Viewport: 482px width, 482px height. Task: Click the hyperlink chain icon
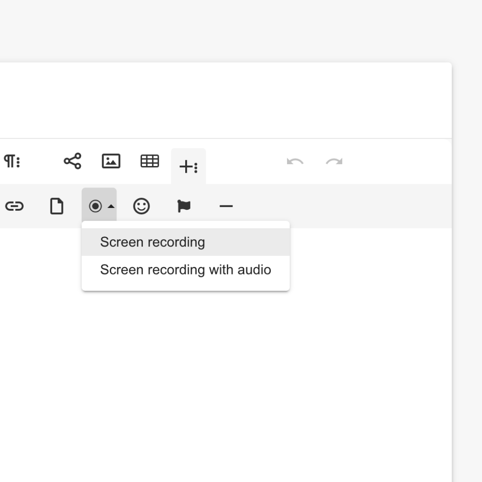click(x=14, y=206)
